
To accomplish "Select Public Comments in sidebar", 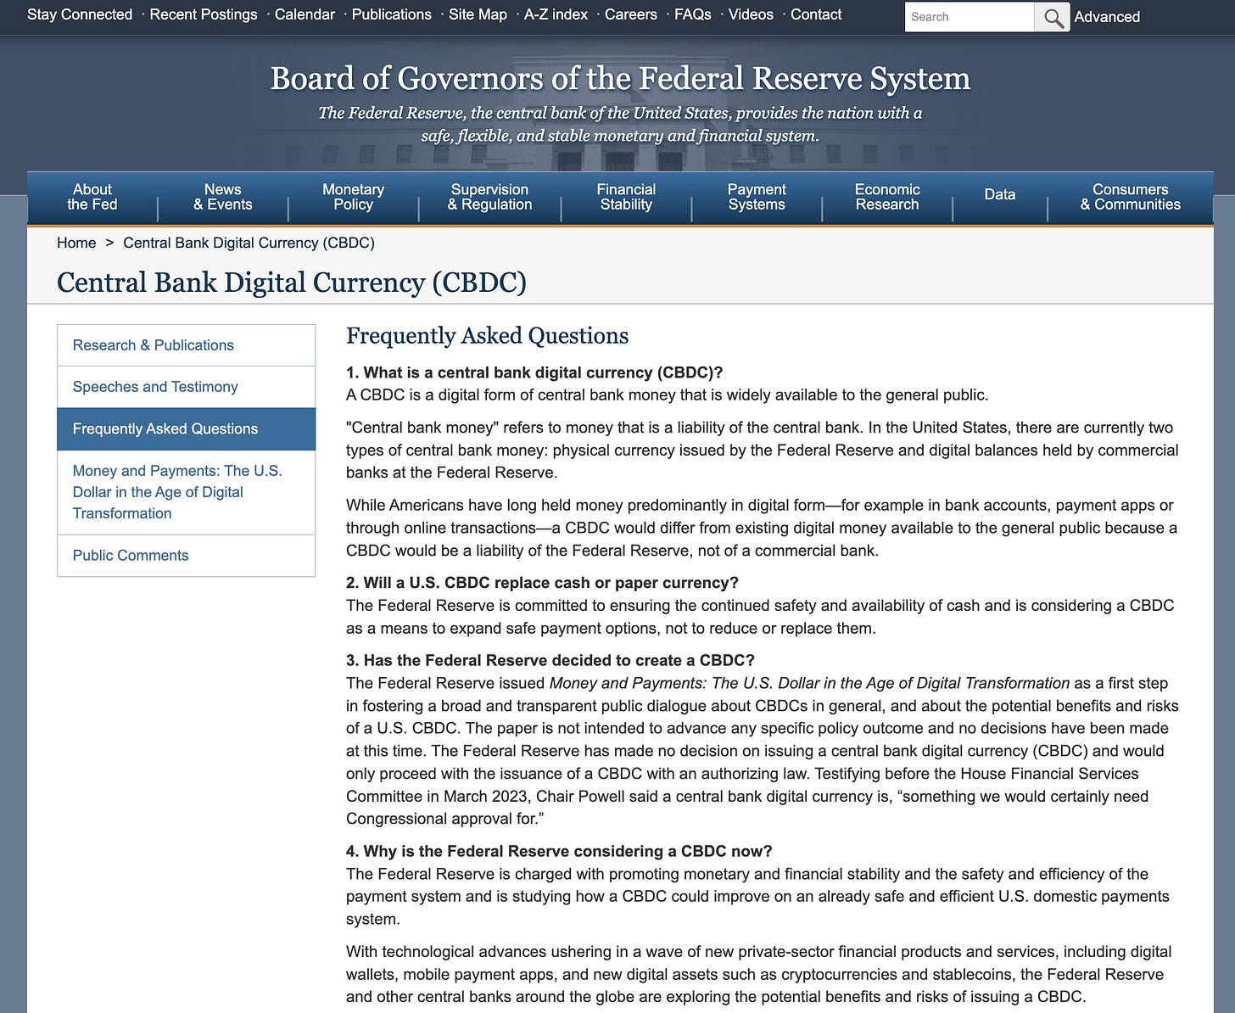I will [x=186, y=556].
